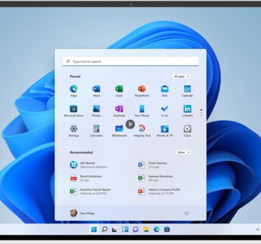Open the Expense Worksheet file
The image size is (261, 244).
[156, 178]
